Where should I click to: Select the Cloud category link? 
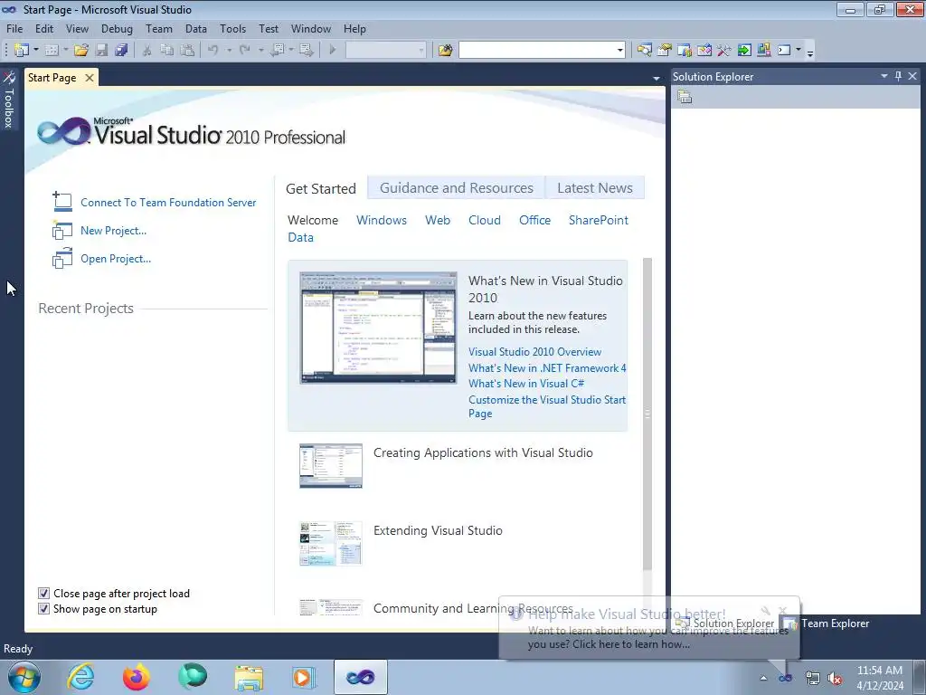coord(485,220)
